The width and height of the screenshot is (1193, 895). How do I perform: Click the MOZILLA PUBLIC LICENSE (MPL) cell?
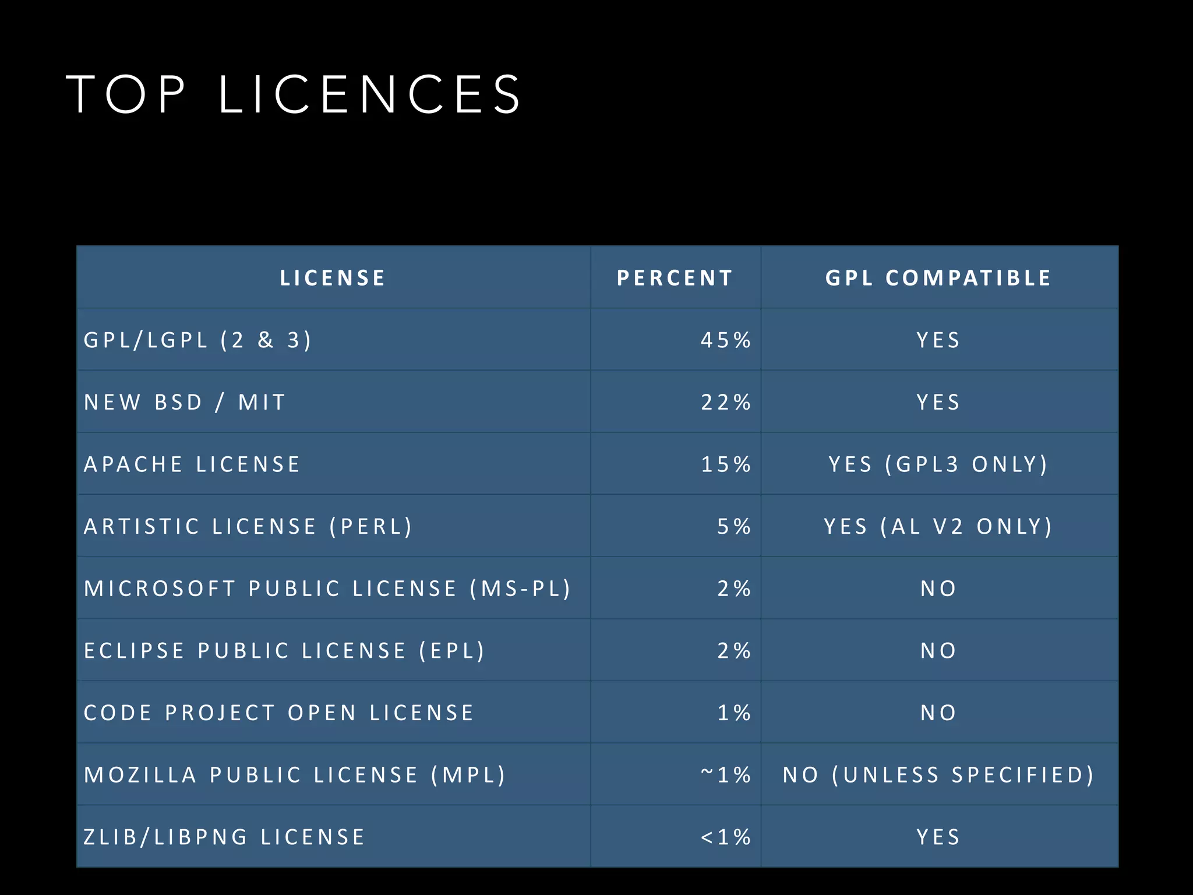(295, 775)
